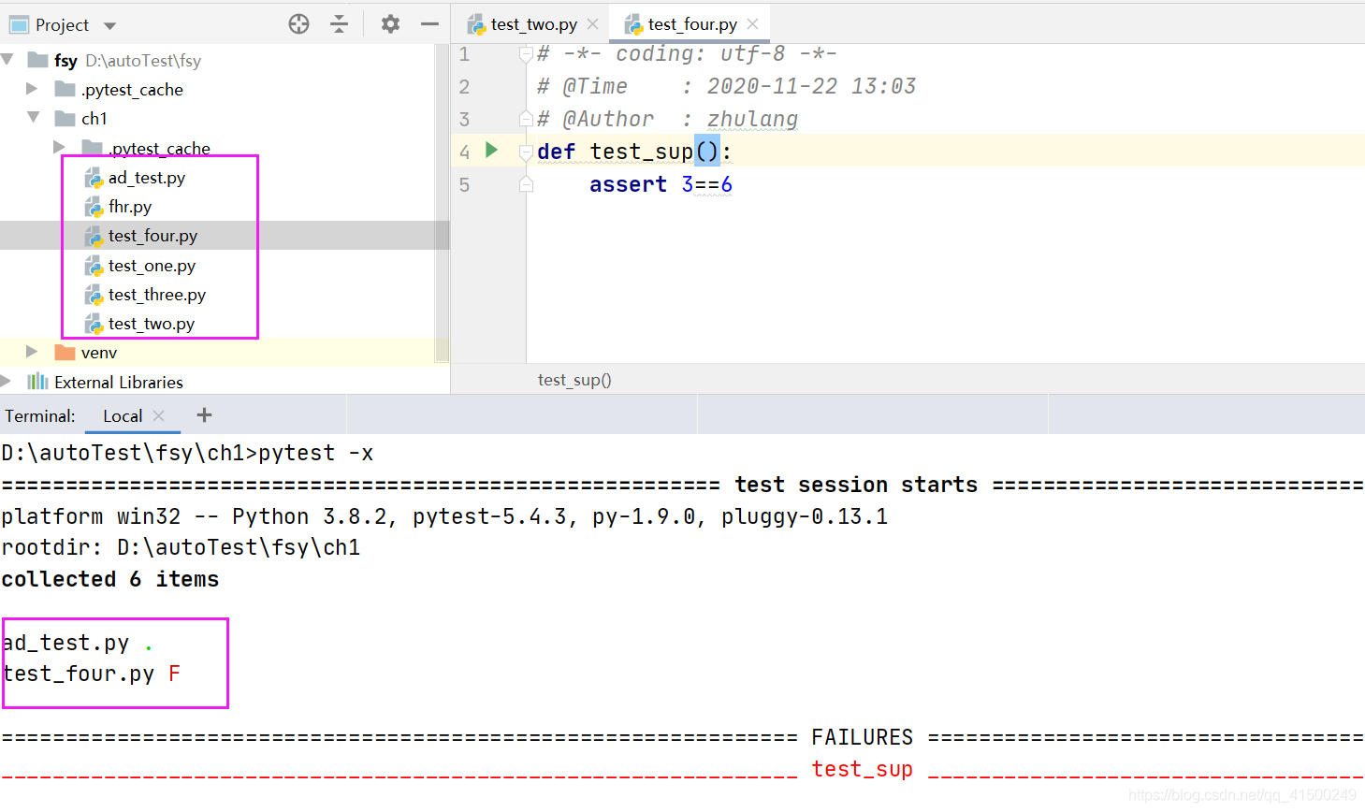Select fhr.py in project tree
The image size is (1365, 812).
tap(130, 207)
